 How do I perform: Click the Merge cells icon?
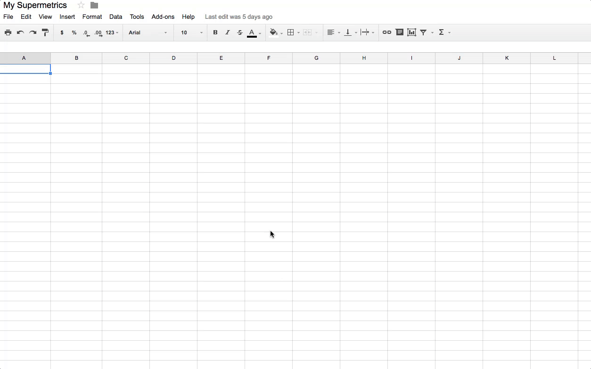click(307, 32)
